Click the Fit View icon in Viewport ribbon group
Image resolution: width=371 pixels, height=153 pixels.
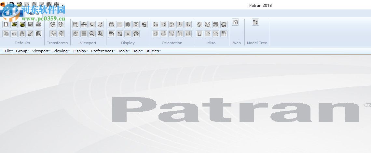coord(84,24)
